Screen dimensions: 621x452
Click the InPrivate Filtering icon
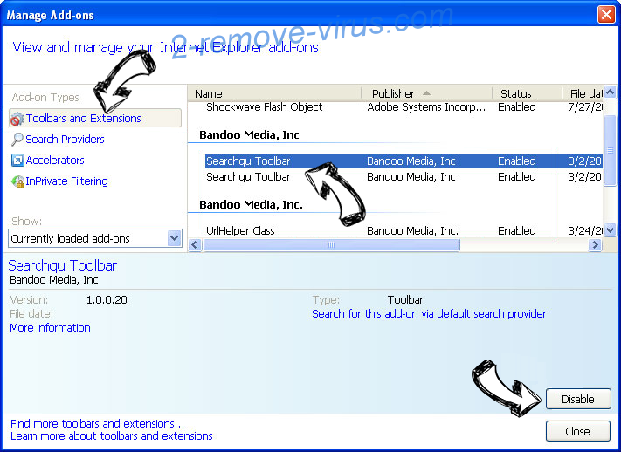(17, 181)
